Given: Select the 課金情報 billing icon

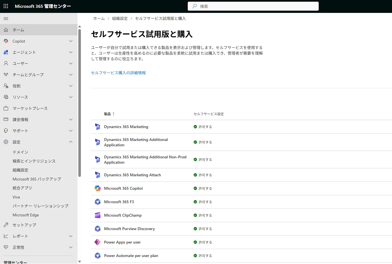Looking at the screenshot, I should (x=6, y=119).
